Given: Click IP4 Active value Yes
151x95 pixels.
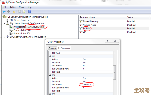Looking at the screenshot, I should pyautogui.click(x=84, y=78).
